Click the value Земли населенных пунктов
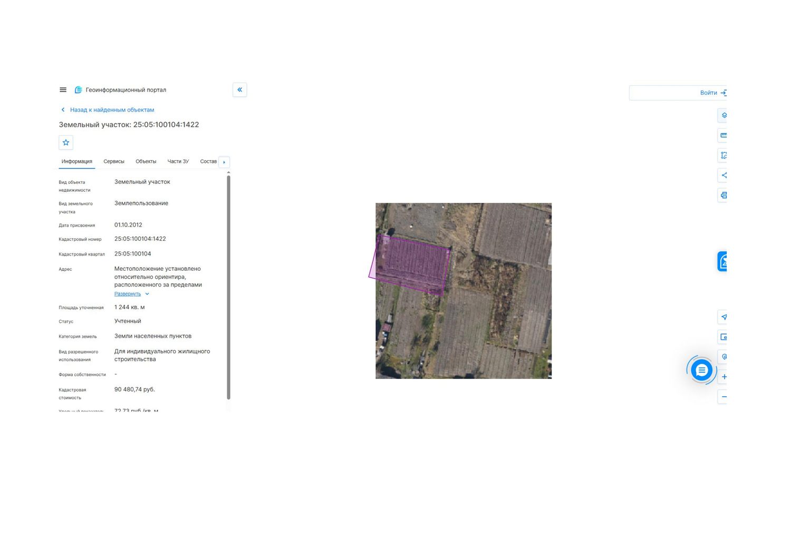The image size is (791, 559). tap(153, 336)
